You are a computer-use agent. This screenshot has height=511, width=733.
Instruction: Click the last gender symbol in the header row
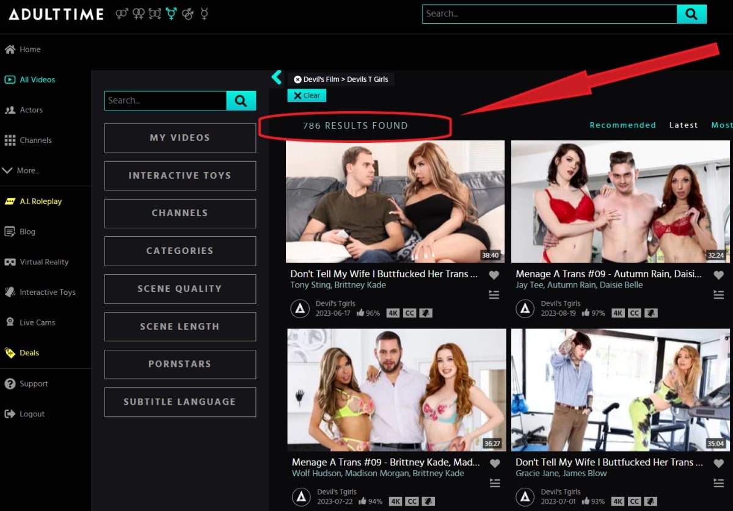204,13
